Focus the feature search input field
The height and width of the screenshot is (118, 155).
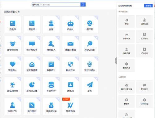61,5
